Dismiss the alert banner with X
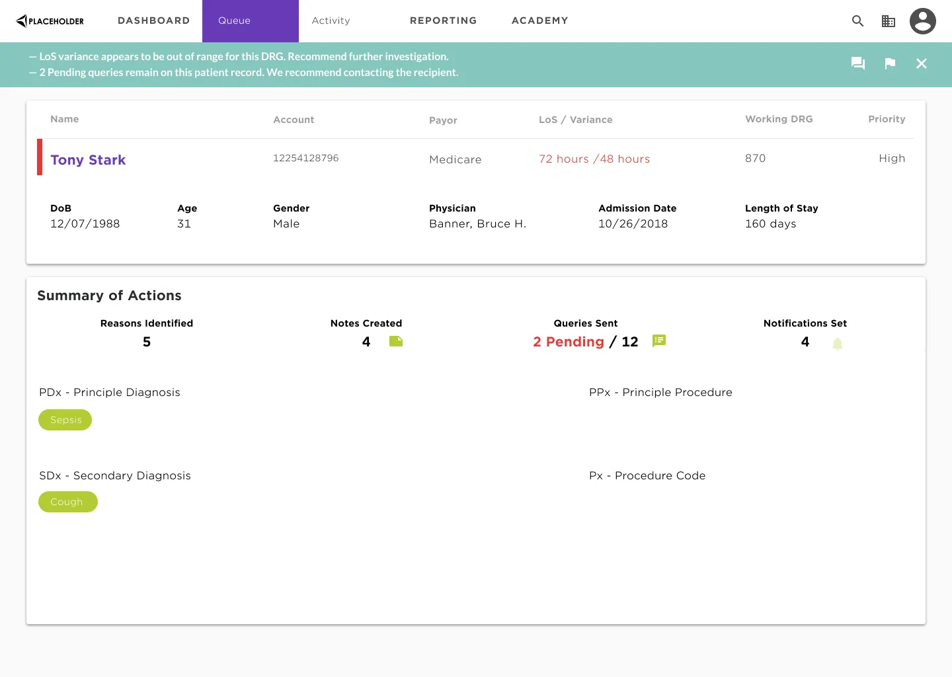The width and height of the screenshot is (952, 677). click(922, 63)
